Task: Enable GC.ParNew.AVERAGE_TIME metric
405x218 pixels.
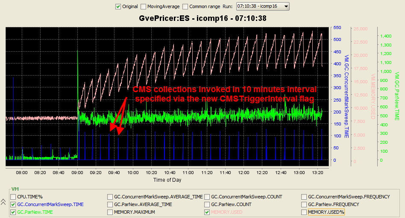Action: (x=110, y=204)
